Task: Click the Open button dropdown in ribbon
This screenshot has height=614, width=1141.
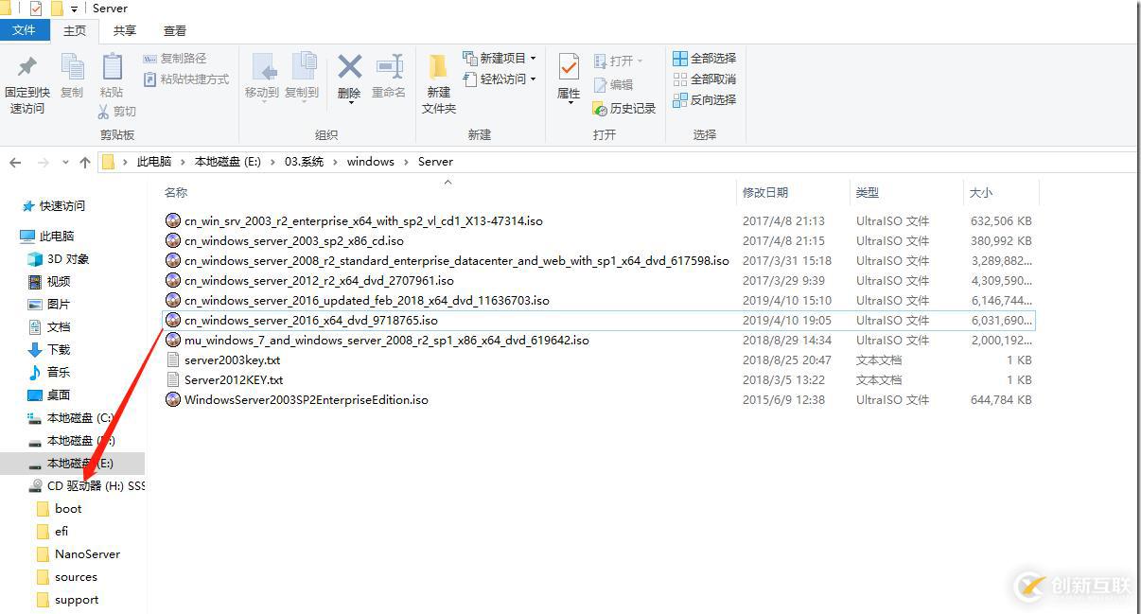Action: 618,61
